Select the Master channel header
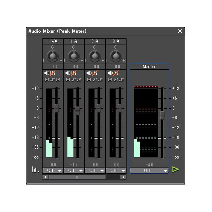The image size is (212, 212). point(149,67)
